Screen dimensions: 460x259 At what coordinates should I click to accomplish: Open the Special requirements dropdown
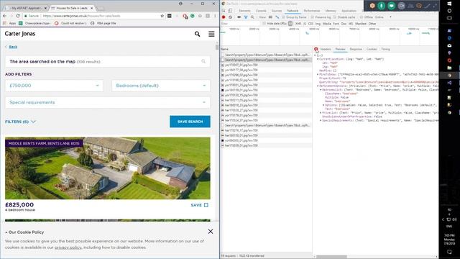coord(108,102)
